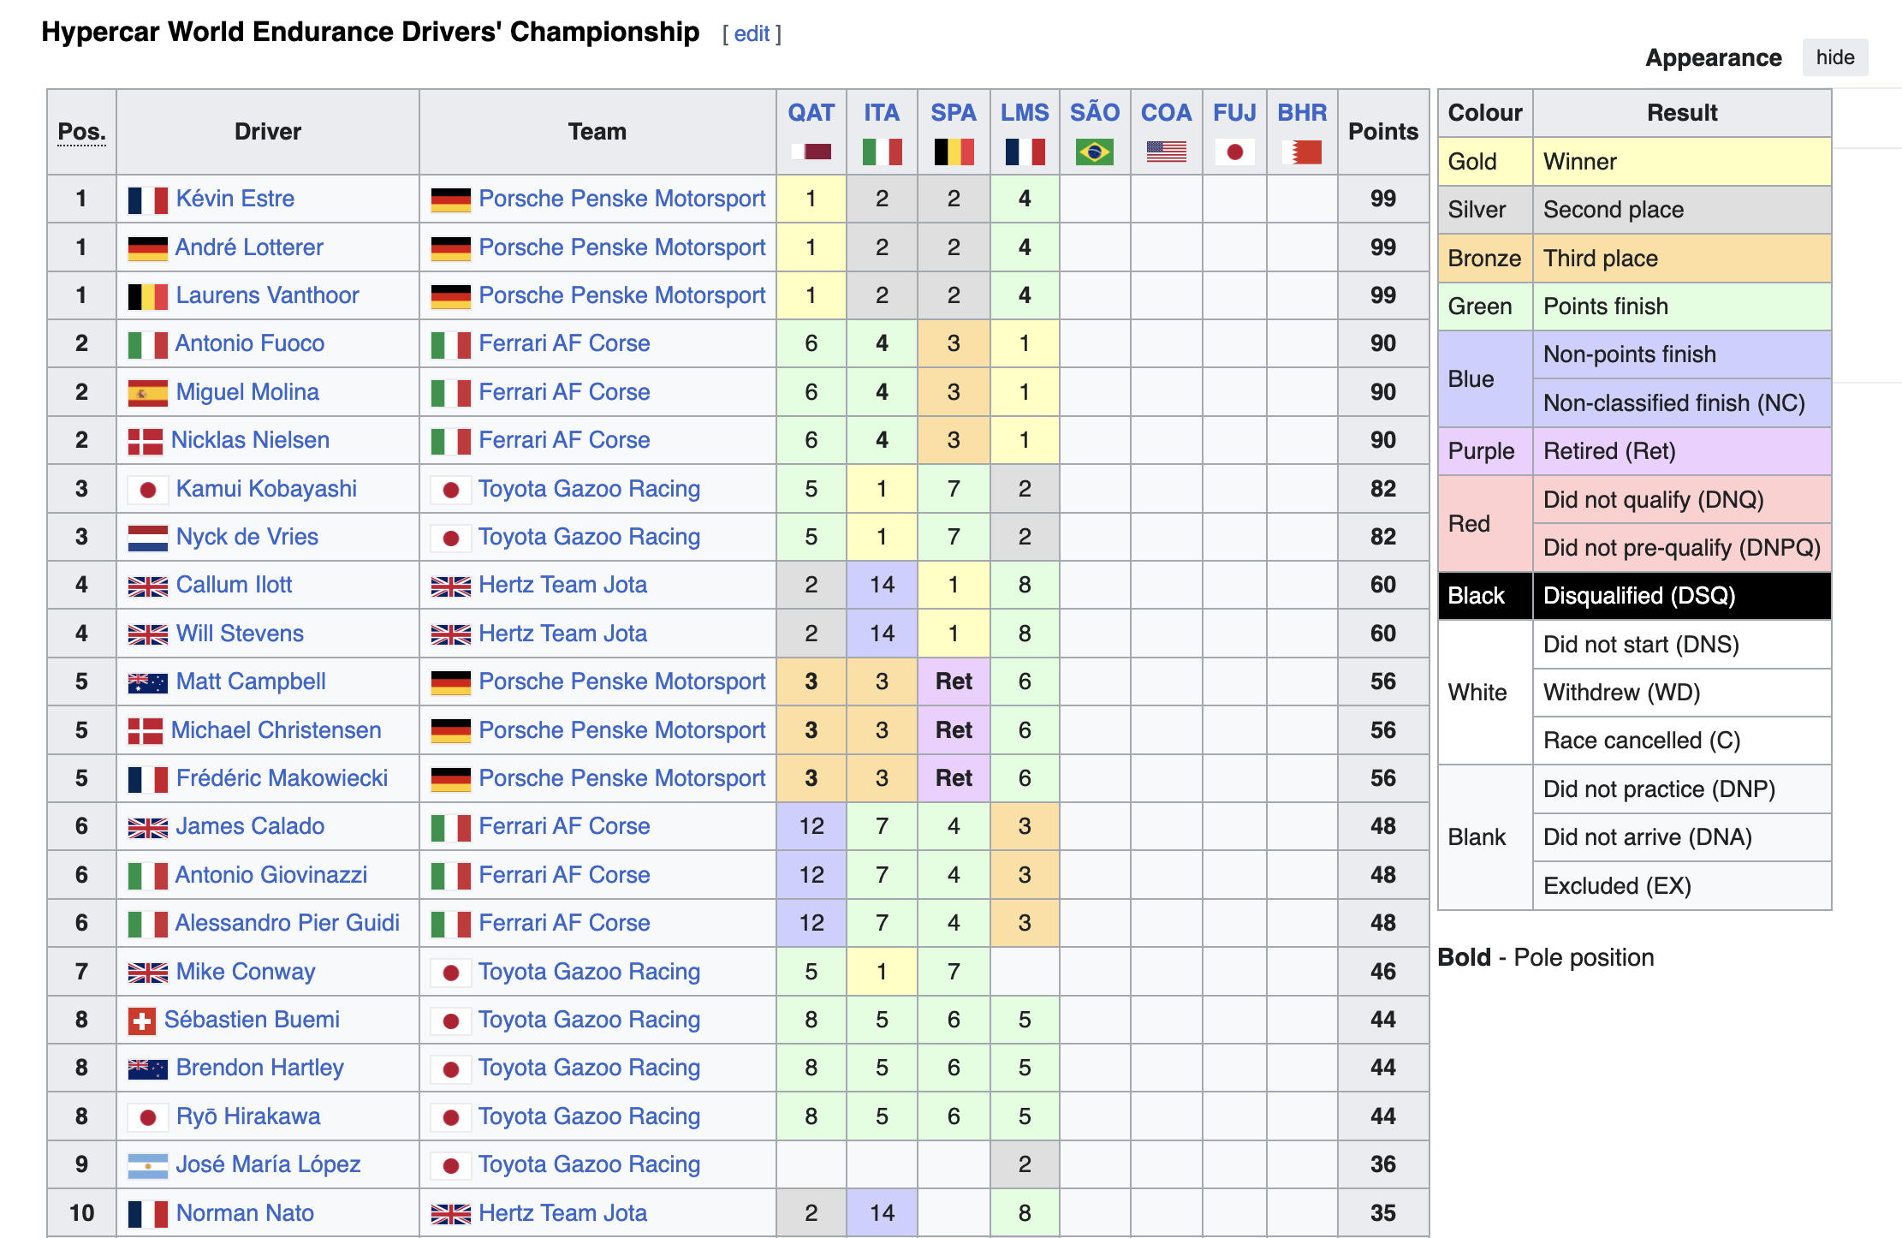Click the French flag beside Norman Nato
Image resolution: width=1902 pixels, height=1238 pixels.
tap(147, 1214)
